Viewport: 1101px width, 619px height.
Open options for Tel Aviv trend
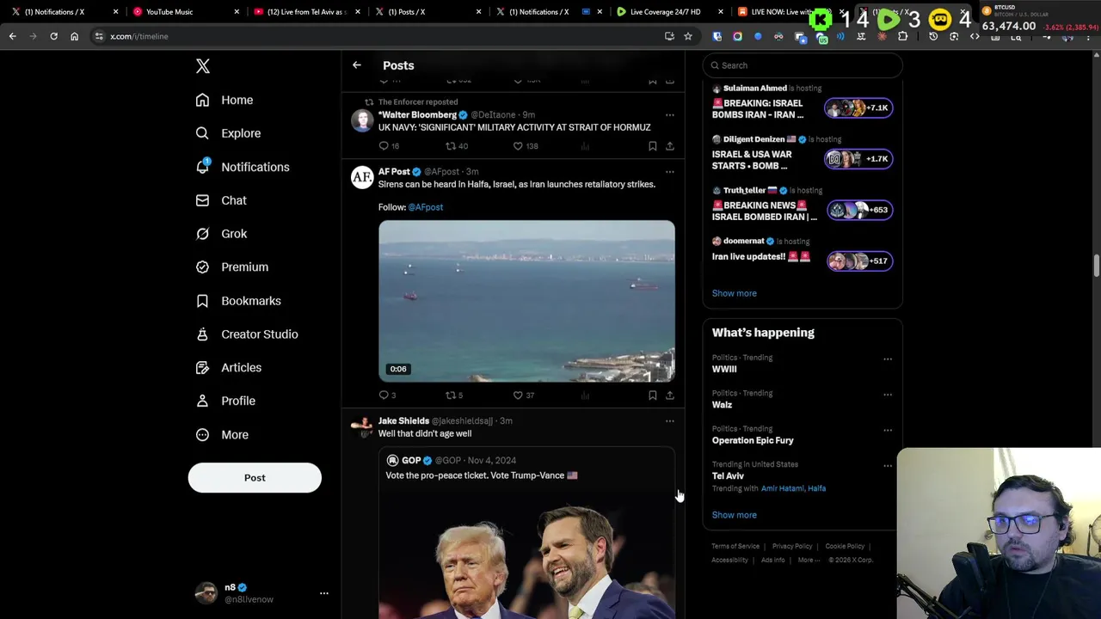click(x=888, y=466)
